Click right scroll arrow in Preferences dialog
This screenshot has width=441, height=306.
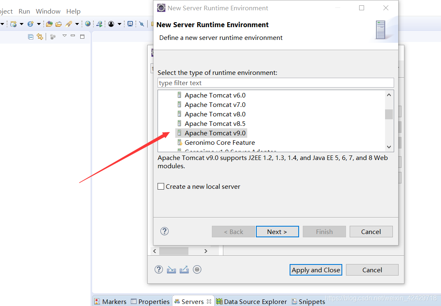click(x=206, y=251)
